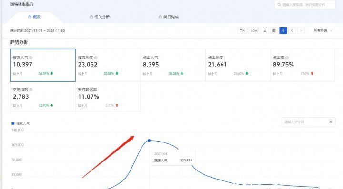Click the 相关分析 tab icon

91,17
